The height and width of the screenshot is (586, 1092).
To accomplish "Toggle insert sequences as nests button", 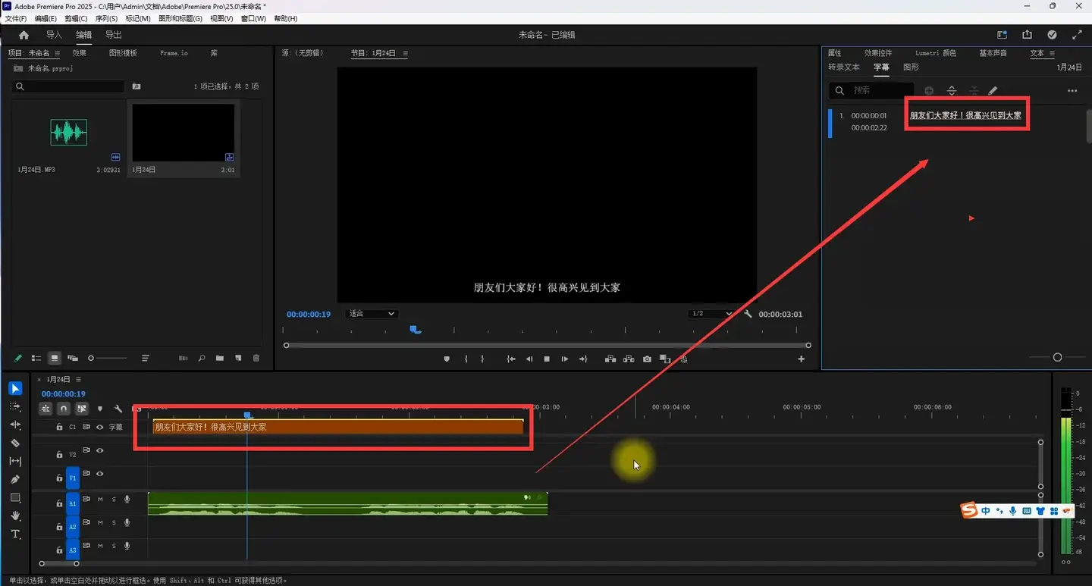I will point(45,409).
